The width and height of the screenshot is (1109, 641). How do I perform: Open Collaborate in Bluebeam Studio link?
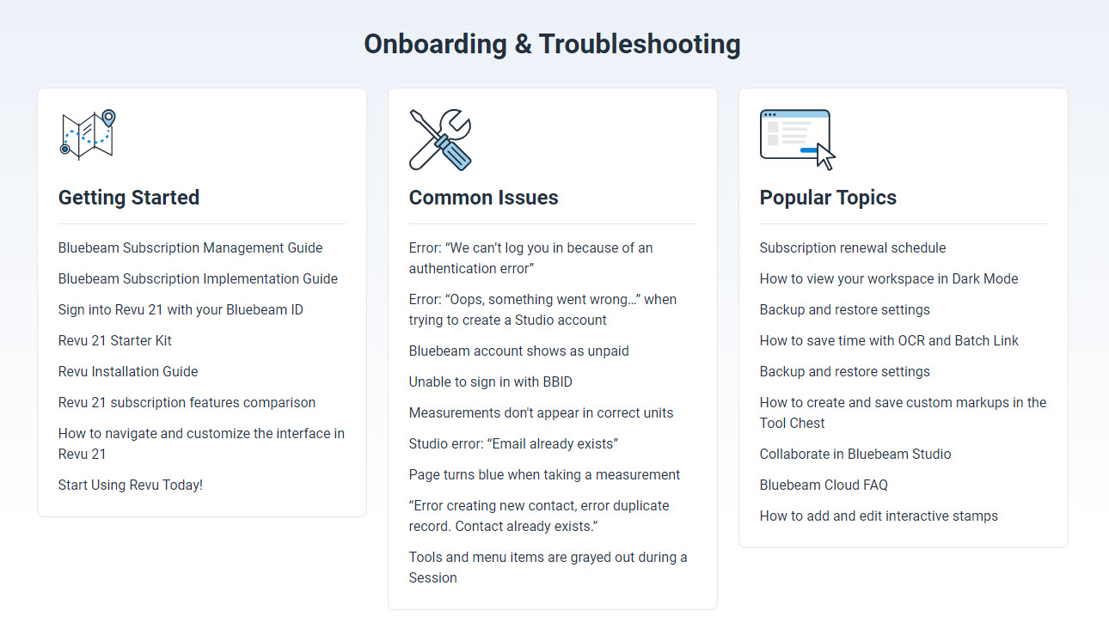click(855, 454)
